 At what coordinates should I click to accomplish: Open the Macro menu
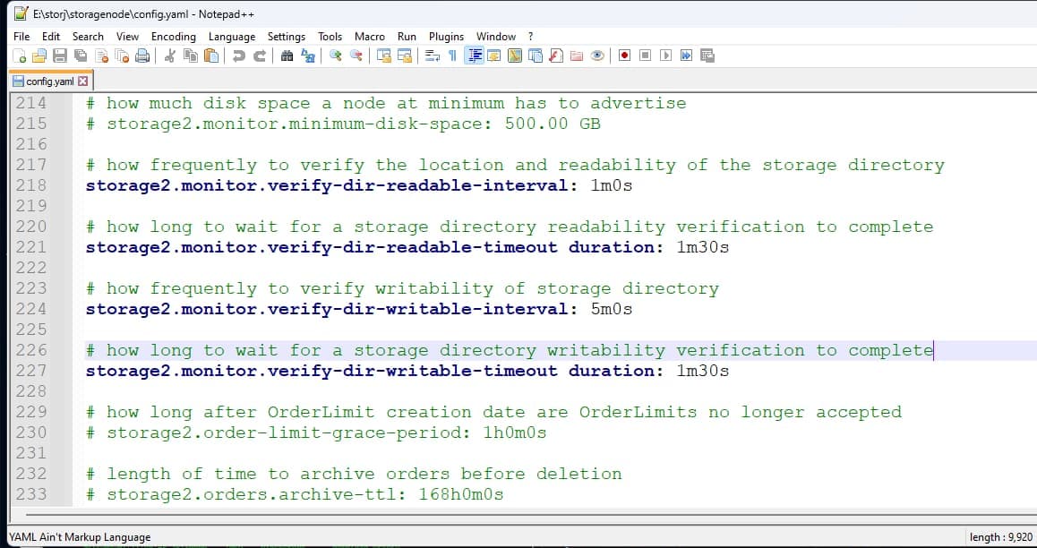(x=370, y=37)
